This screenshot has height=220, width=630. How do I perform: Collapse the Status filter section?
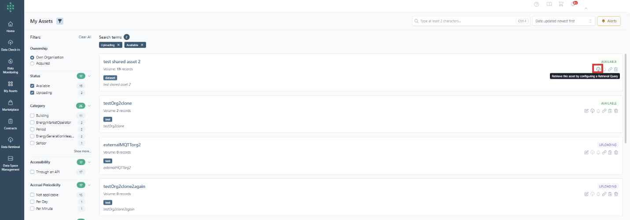pyautogui.click(x=89, y=76)
